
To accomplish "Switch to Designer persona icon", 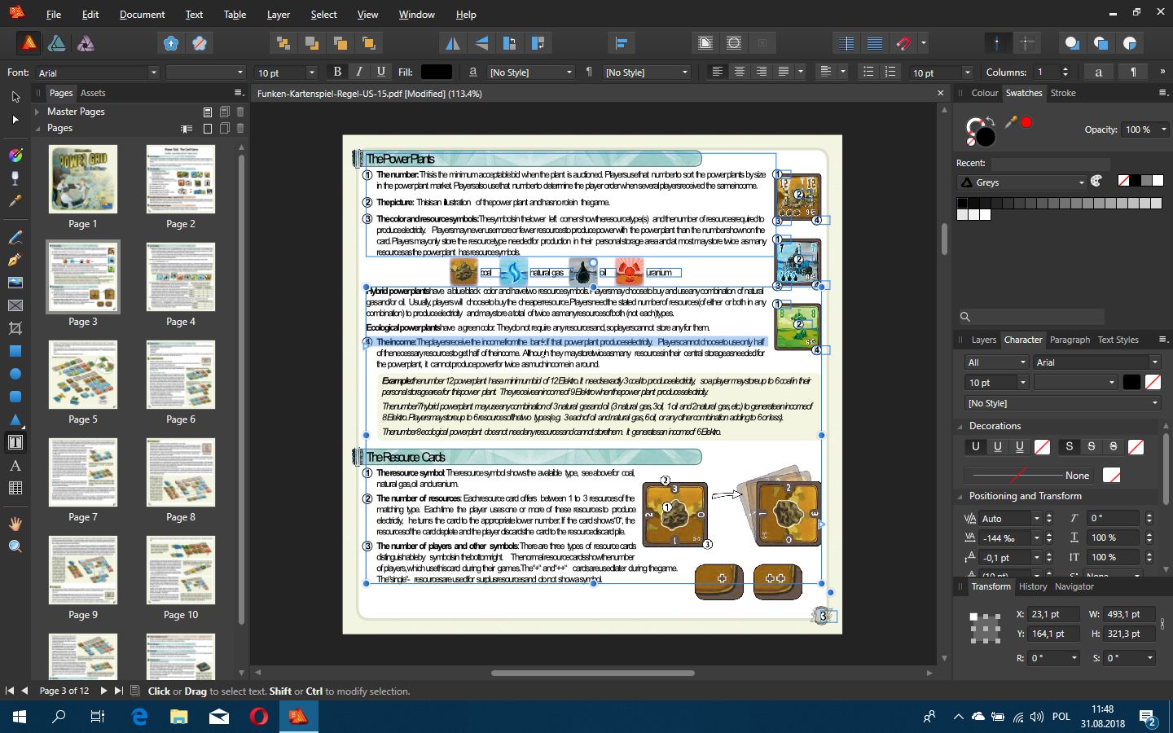I will [x=57, y=43].
